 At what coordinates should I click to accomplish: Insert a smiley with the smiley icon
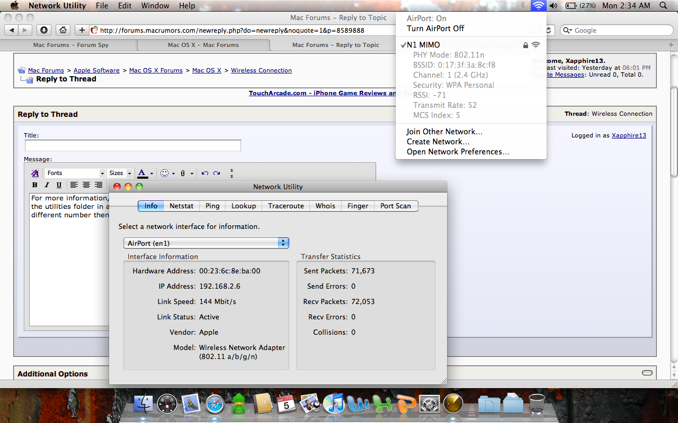(164, 173)
